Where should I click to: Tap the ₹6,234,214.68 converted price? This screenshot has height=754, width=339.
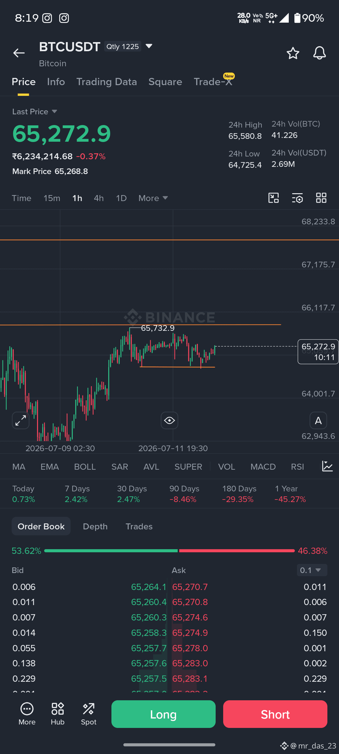(x=42, y=156)
